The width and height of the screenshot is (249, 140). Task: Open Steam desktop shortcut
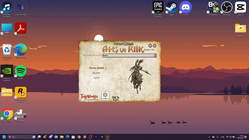click(172, 9)
